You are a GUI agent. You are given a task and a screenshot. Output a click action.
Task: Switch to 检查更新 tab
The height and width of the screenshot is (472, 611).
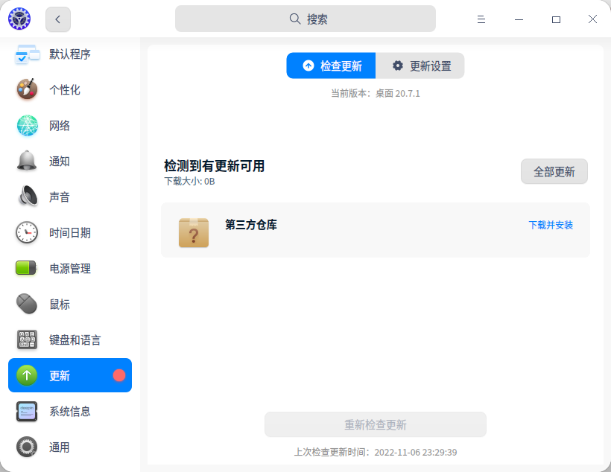click(x=332, y=66)
